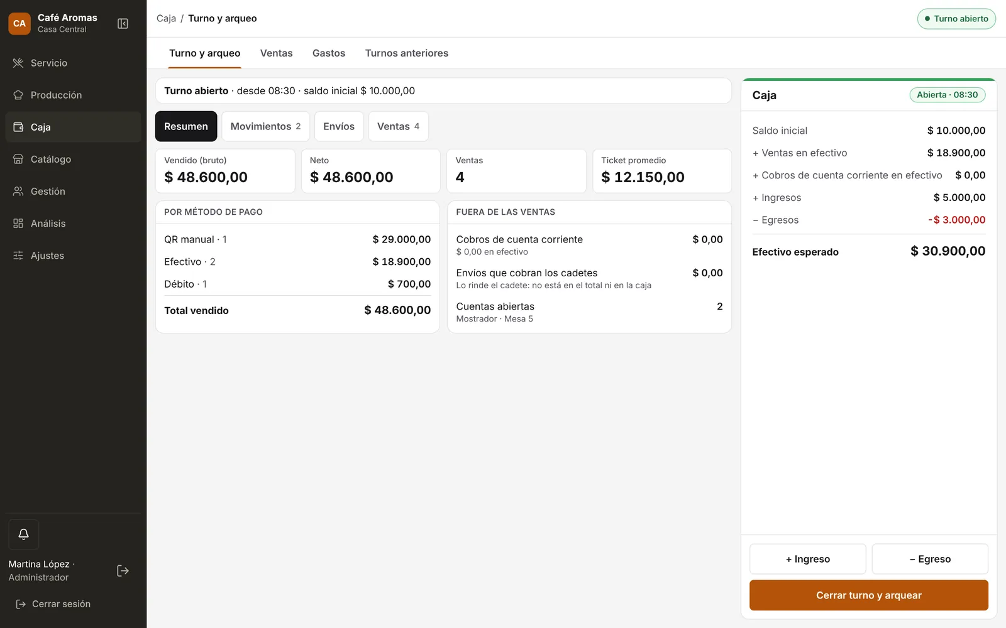Open Gestión in the sidebar
Screen dimensions: 1006x628
point(73,191)
